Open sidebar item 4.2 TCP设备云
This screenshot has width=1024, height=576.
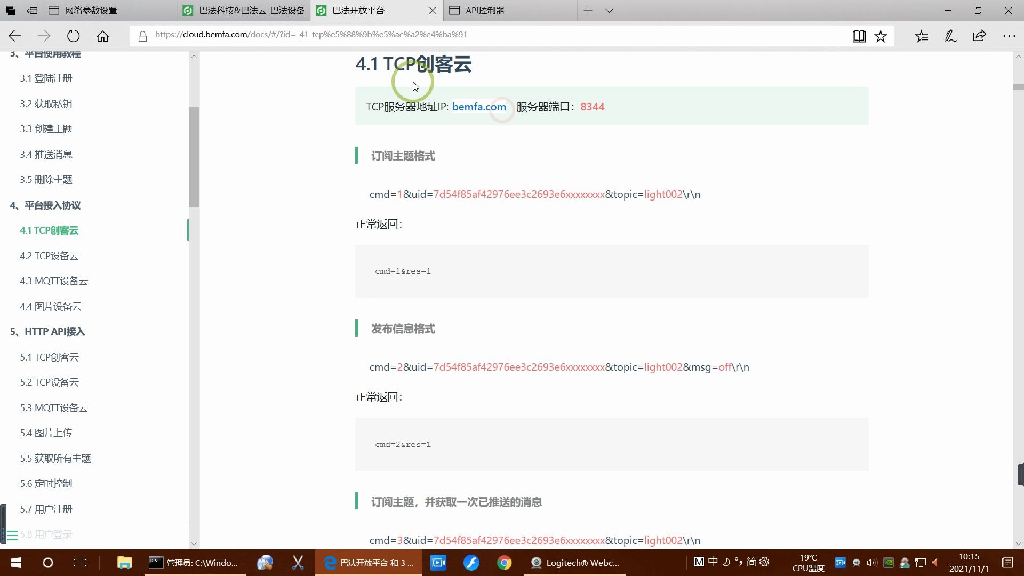click(x=49, y=256)
